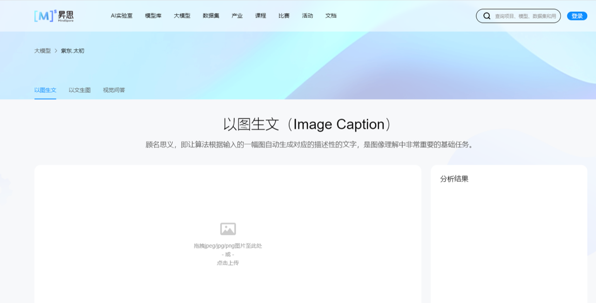Open the 产业 navigation item

[237, 16]
